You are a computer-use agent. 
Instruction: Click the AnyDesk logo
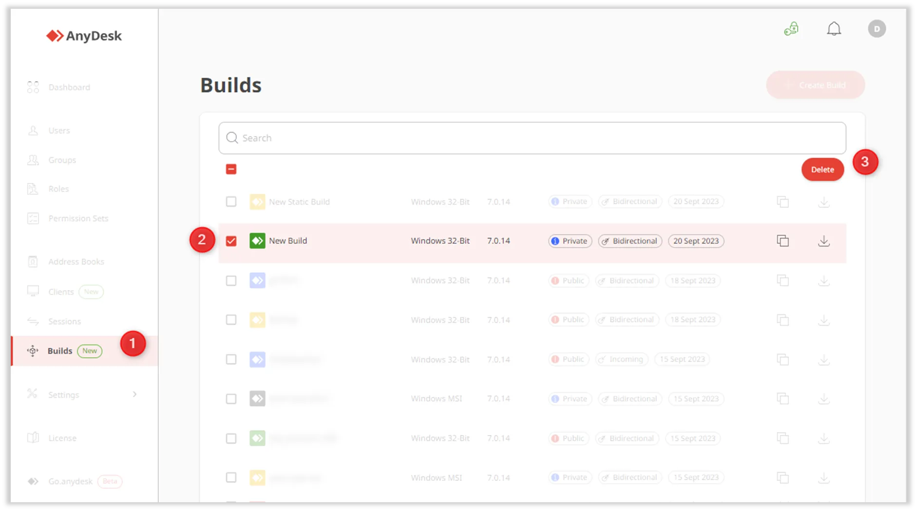[x=84, y=36]
